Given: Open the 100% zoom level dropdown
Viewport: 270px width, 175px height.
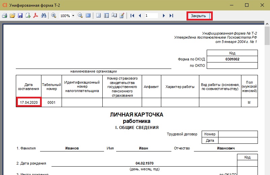Looking at the screenshot, I should [73, 16].
